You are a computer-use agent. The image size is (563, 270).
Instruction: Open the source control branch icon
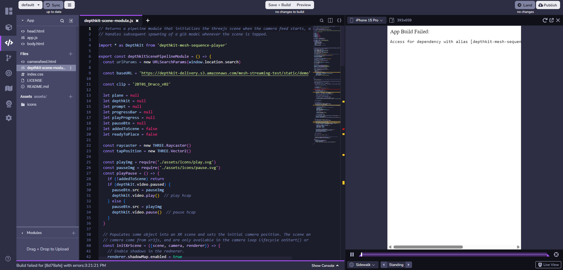point(9,58)
